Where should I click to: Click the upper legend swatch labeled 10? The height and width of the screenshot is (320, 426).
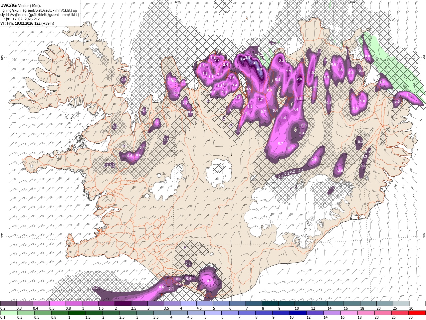(x=303, y=304)
